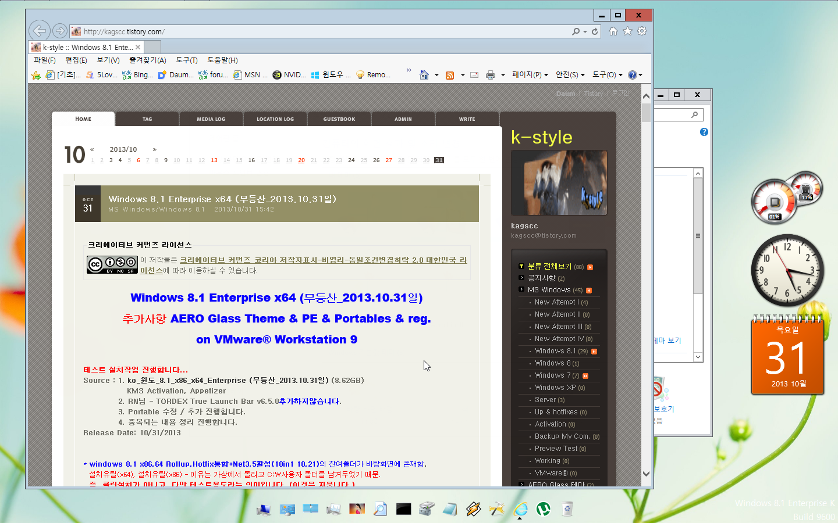The height and width of the screenshot is (523, 838).
Task: Open the 도구(O) dropdown
Action: tap(607, 75)
